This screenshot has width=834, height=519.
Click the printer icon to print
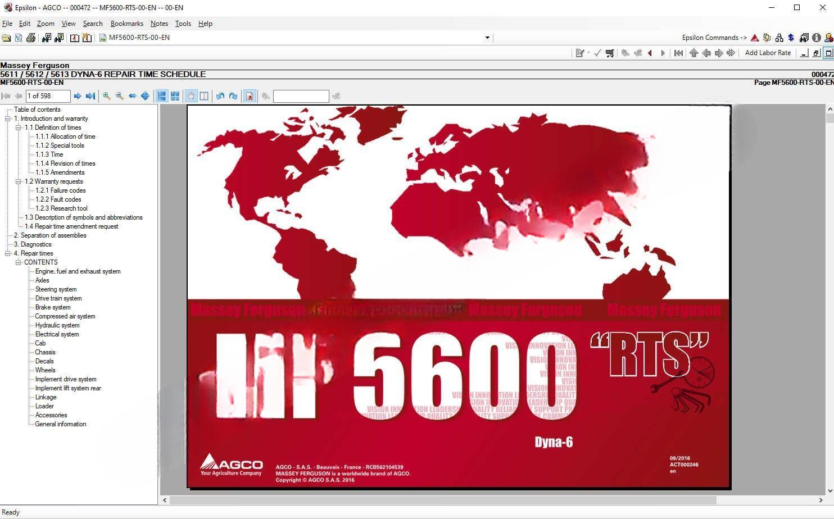(31, 38)
